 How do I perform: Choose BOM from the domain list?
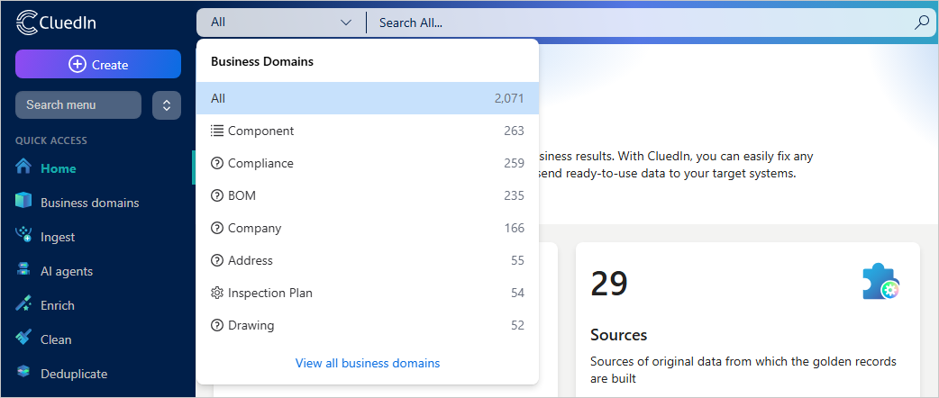367,195
